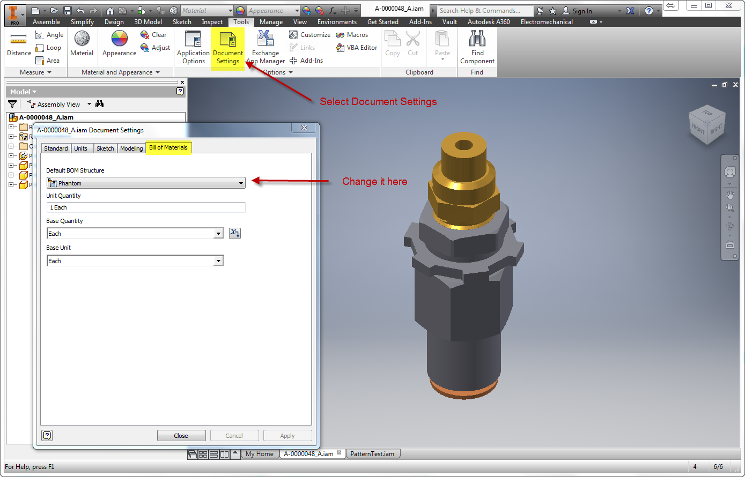Image resolution: width=745 pixels, height=477 pixels.
Task: Activate the Pan tool on navigation bar
Action: pyautogui.click(x=730, y=195)
